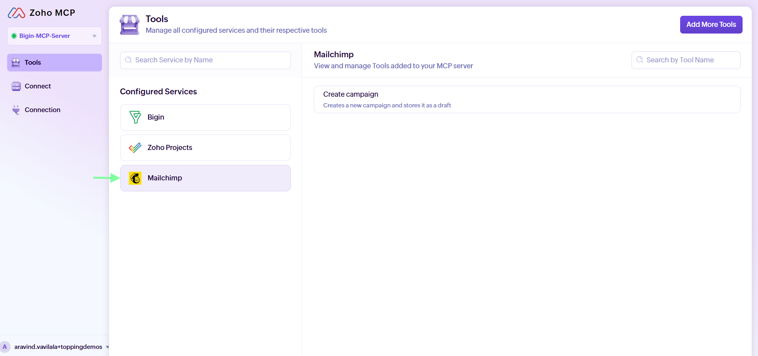Click the Connect sidebar icon
758x356 pixels.
[x=16, y=86]
